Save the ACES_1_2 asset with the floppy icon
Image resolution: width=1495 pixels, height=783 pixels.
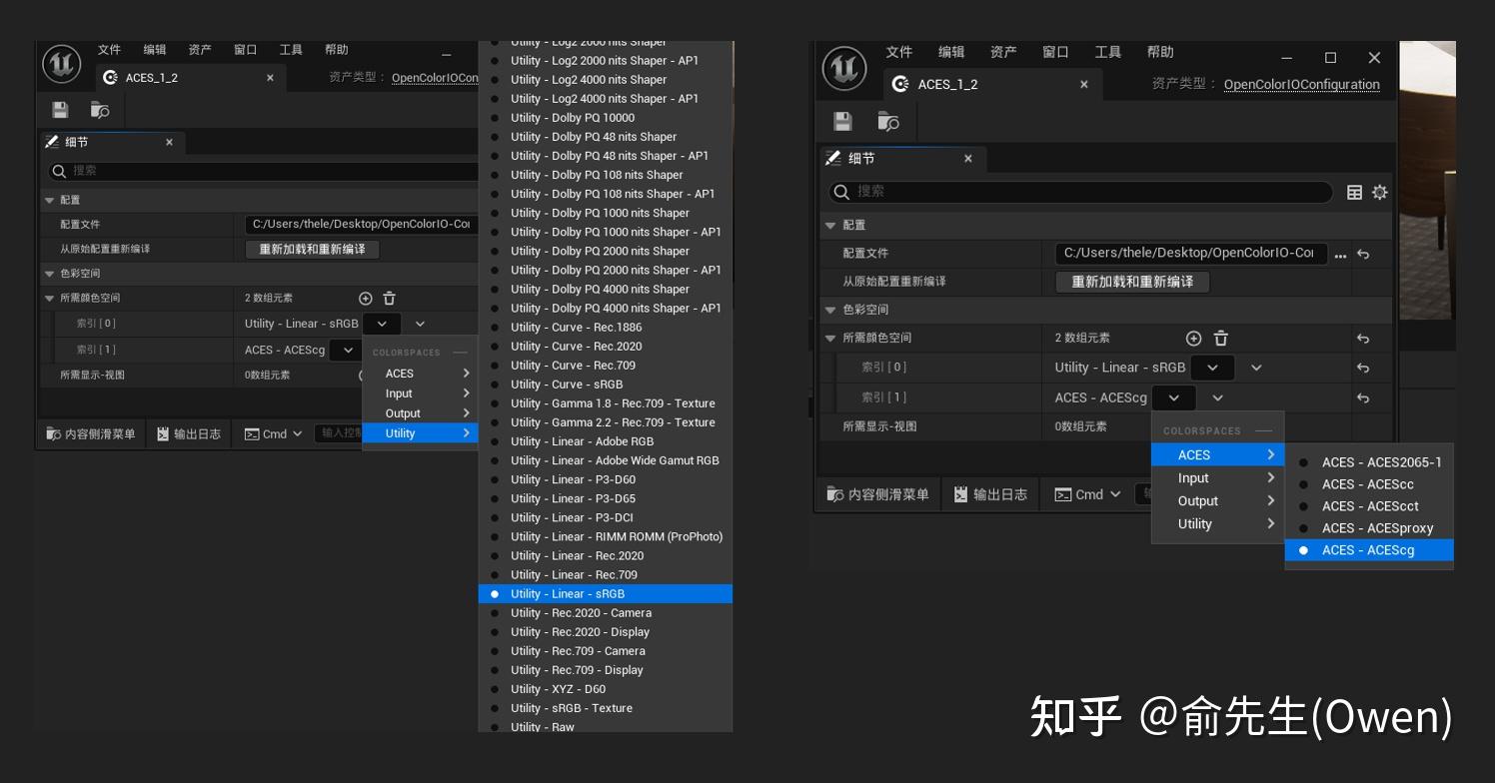click(x=842, y=121)
